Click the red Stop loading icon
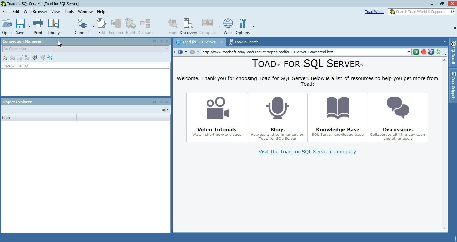Image resolution: width=457 pixels, height=242 pixels. coord(424,52)
